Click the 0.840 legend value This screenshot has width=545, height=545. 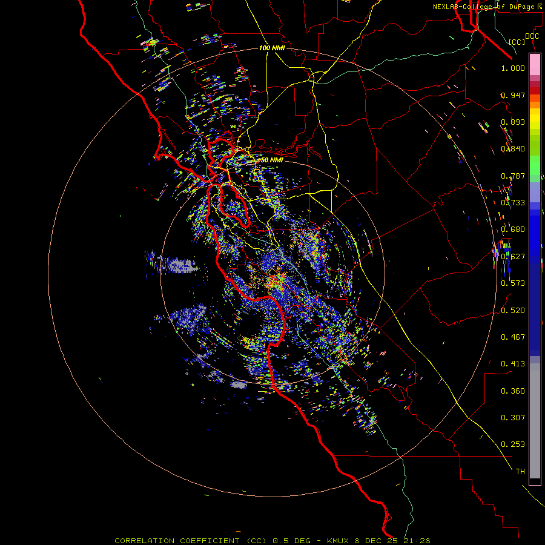[x=513, y=149]
